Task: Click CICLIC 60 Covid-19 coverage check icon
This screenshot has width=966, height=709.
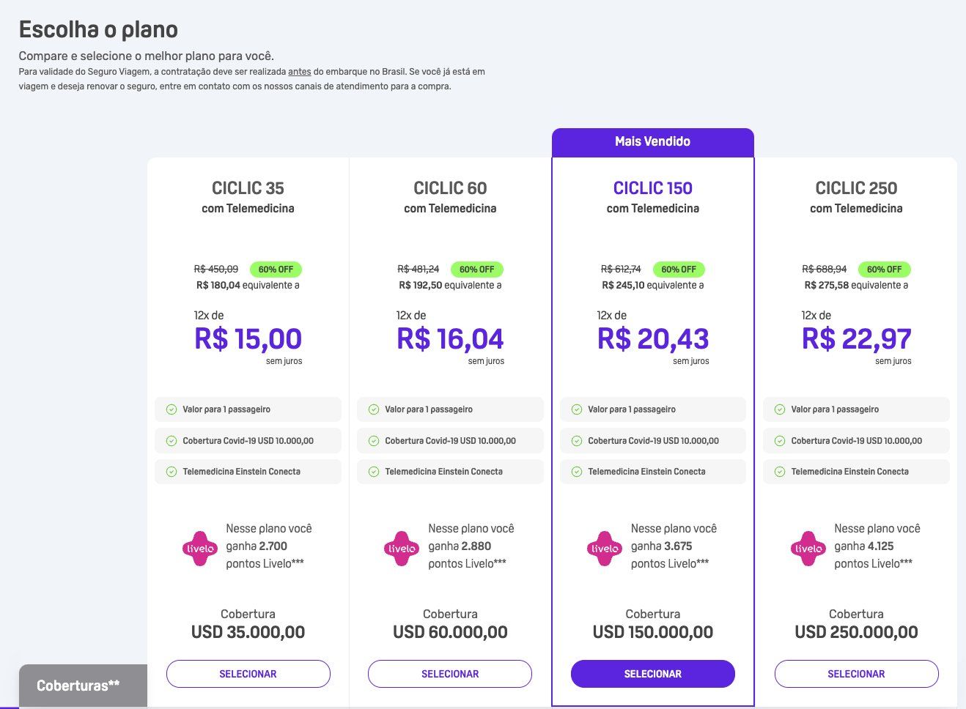Action: point(374,441)
